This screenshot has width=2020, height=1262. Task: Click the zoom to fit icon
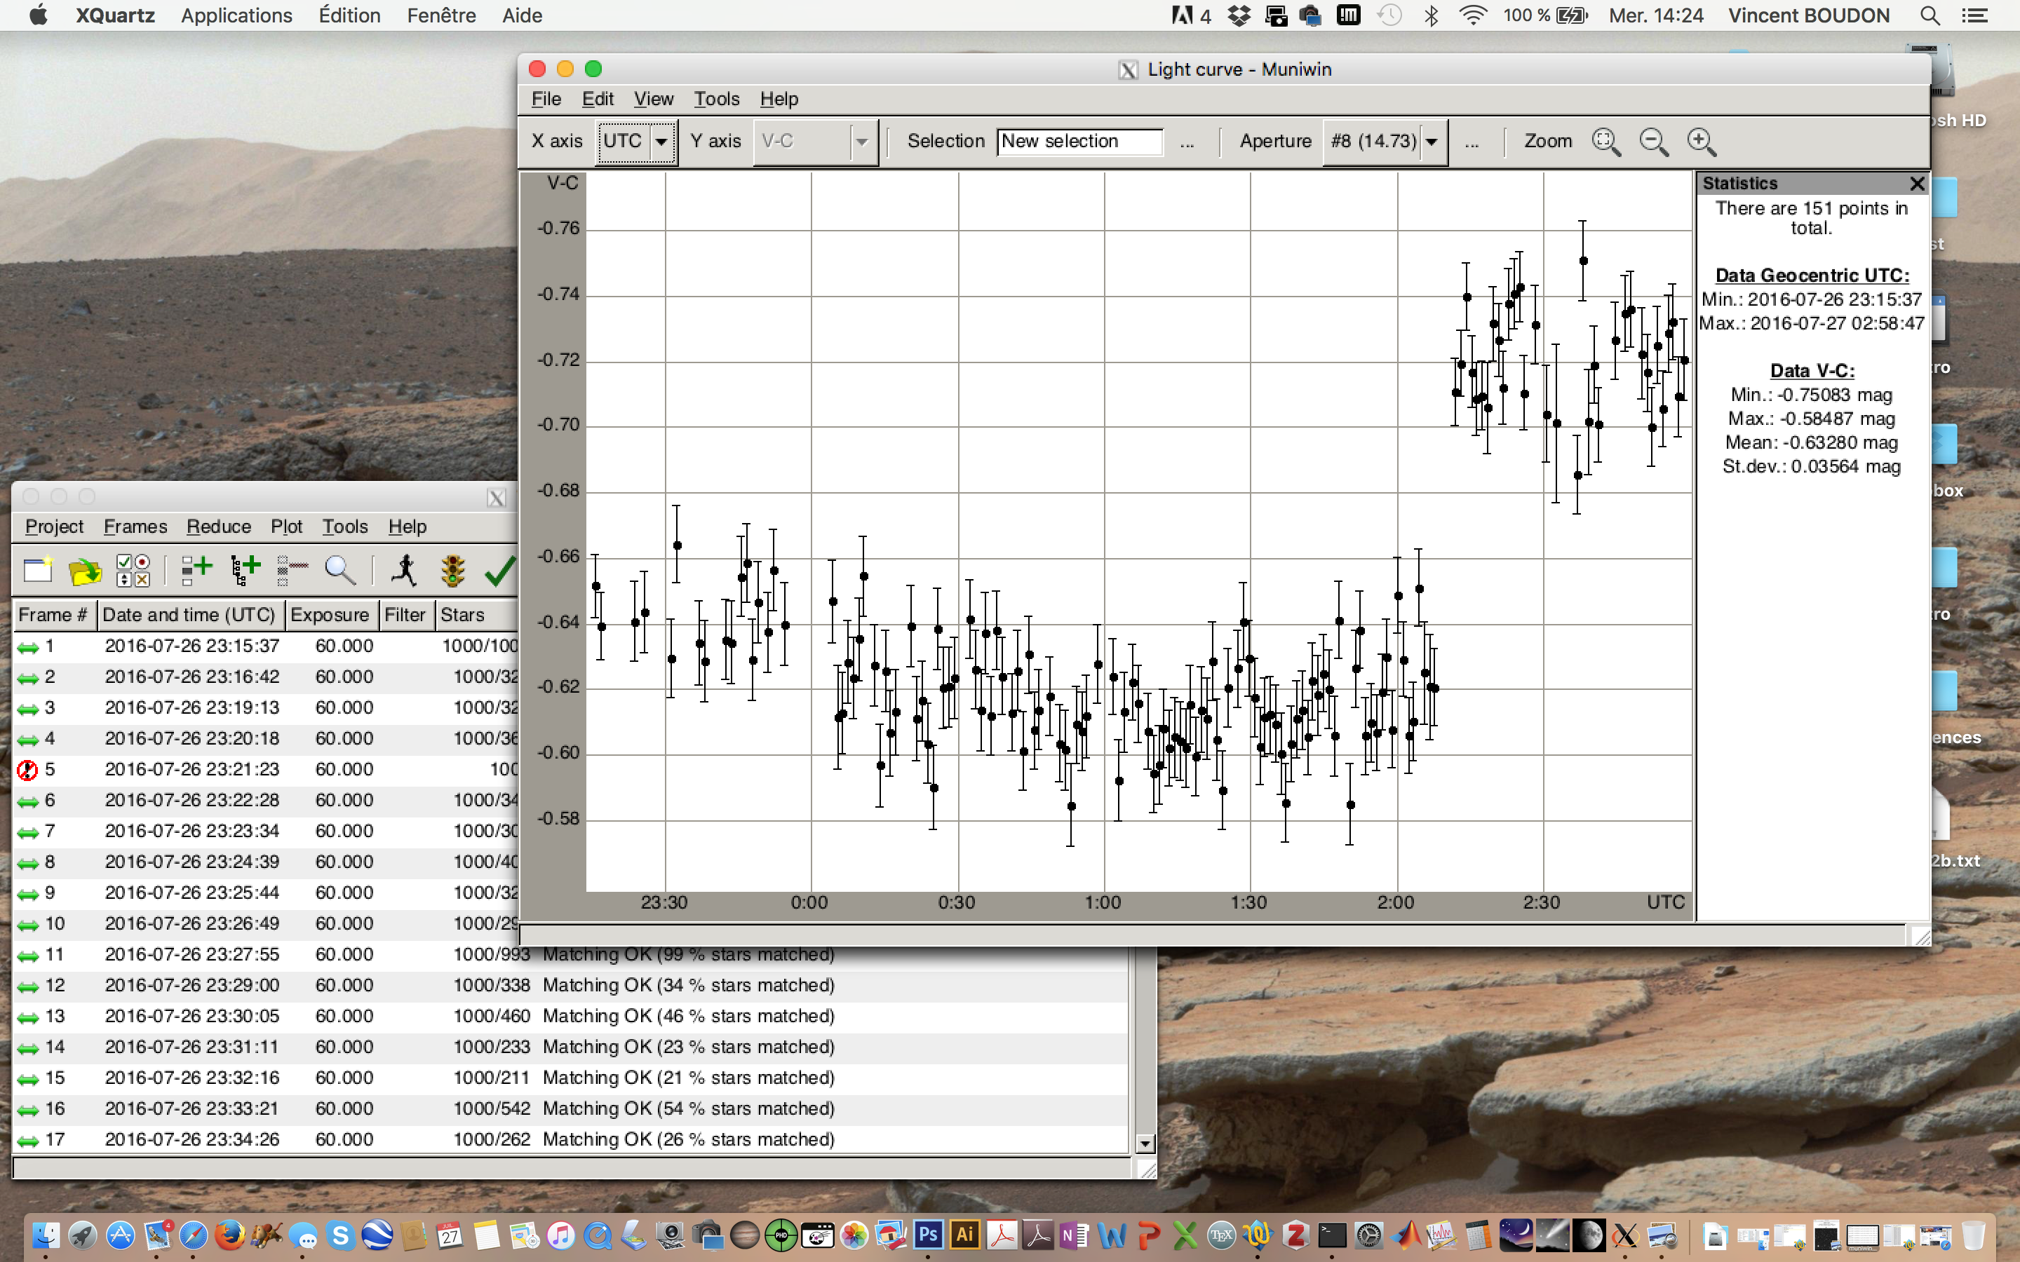[1605, 141]
